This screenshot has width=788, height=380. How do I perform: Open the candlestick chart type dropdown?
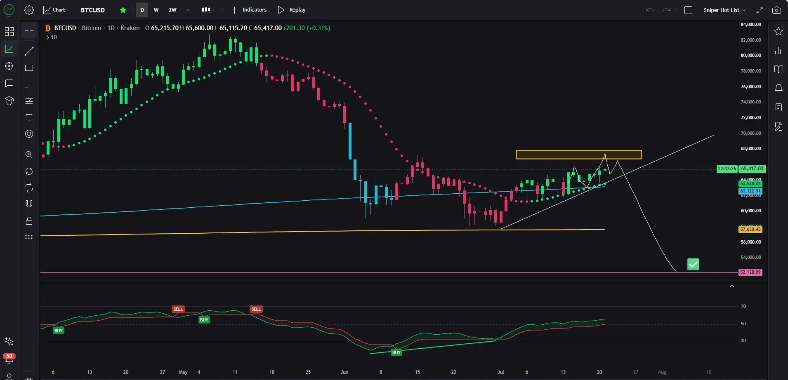pos(208,10)
